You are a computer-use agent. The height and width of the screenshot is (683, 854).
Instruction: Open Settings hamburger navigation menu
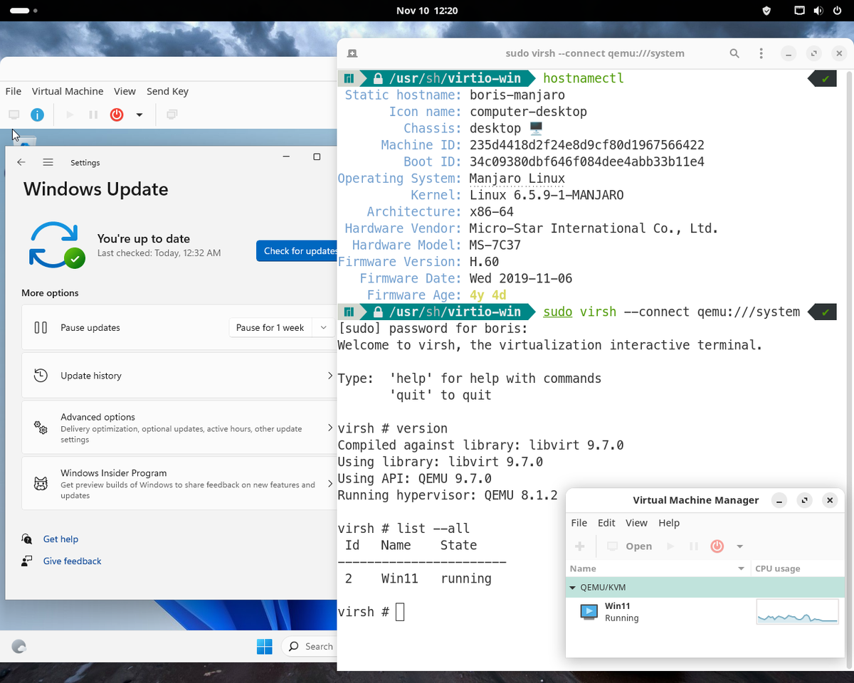(48, 162)
